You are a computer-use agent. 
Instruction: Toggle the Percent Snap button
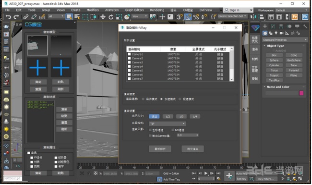[x=196, y=17]
